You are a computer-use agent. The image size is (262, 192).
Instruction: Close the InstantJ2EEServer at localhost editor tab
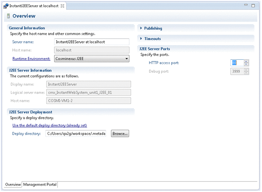point(62,5)
